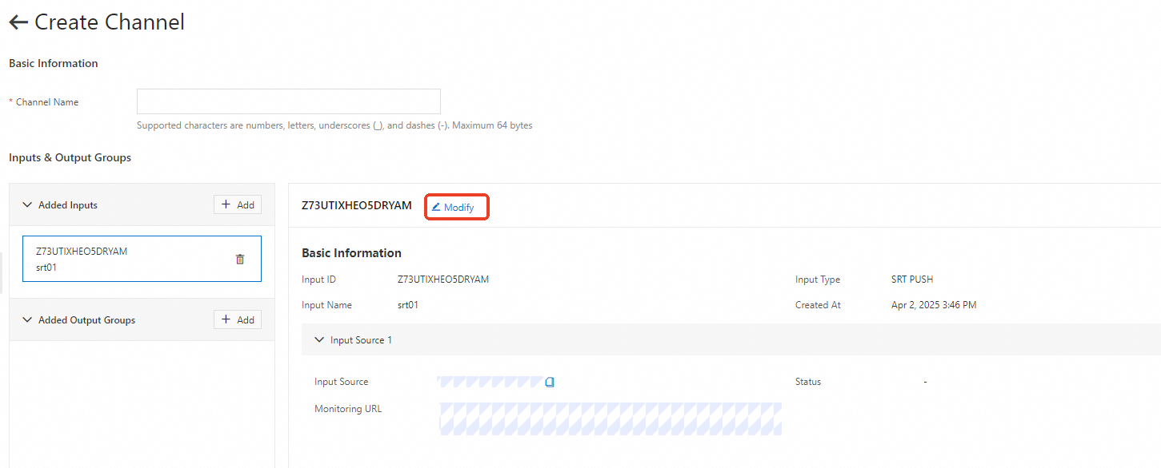Click the Create Channel page title
Screen dimensions: 1161x468
[110, 22]
